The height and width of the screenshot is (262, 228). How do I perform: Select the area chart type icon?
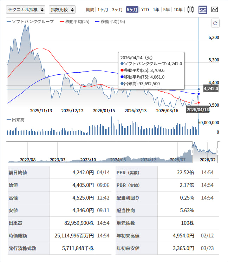click(x=203, y=10)
